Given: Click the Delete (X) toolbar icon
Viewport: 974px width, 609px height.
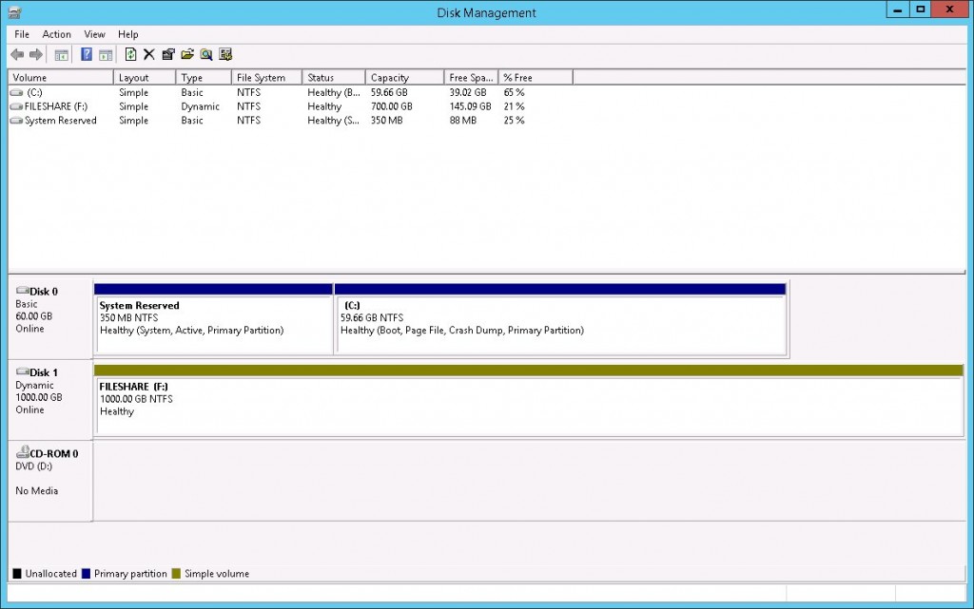Looking at the screenshot, I should click(x=149, y=54).
